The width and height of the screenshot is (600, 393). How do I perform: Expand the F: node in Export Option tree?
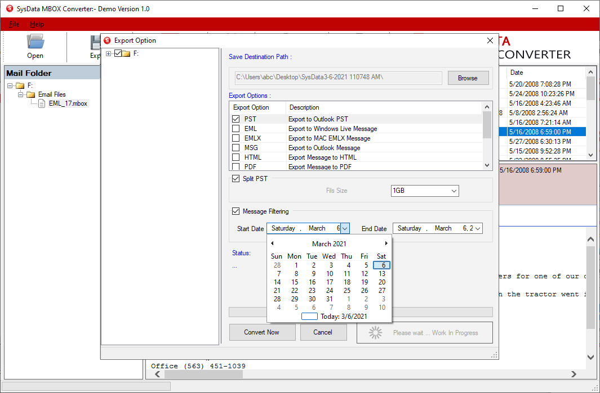click(x=109, y=54)
